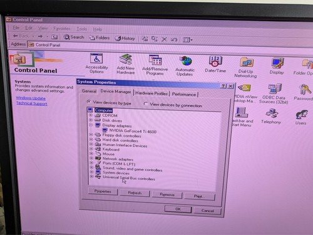Screen dimensions: 313x235
Task: Open the Date/Time icon
Action: click(215, 64)
